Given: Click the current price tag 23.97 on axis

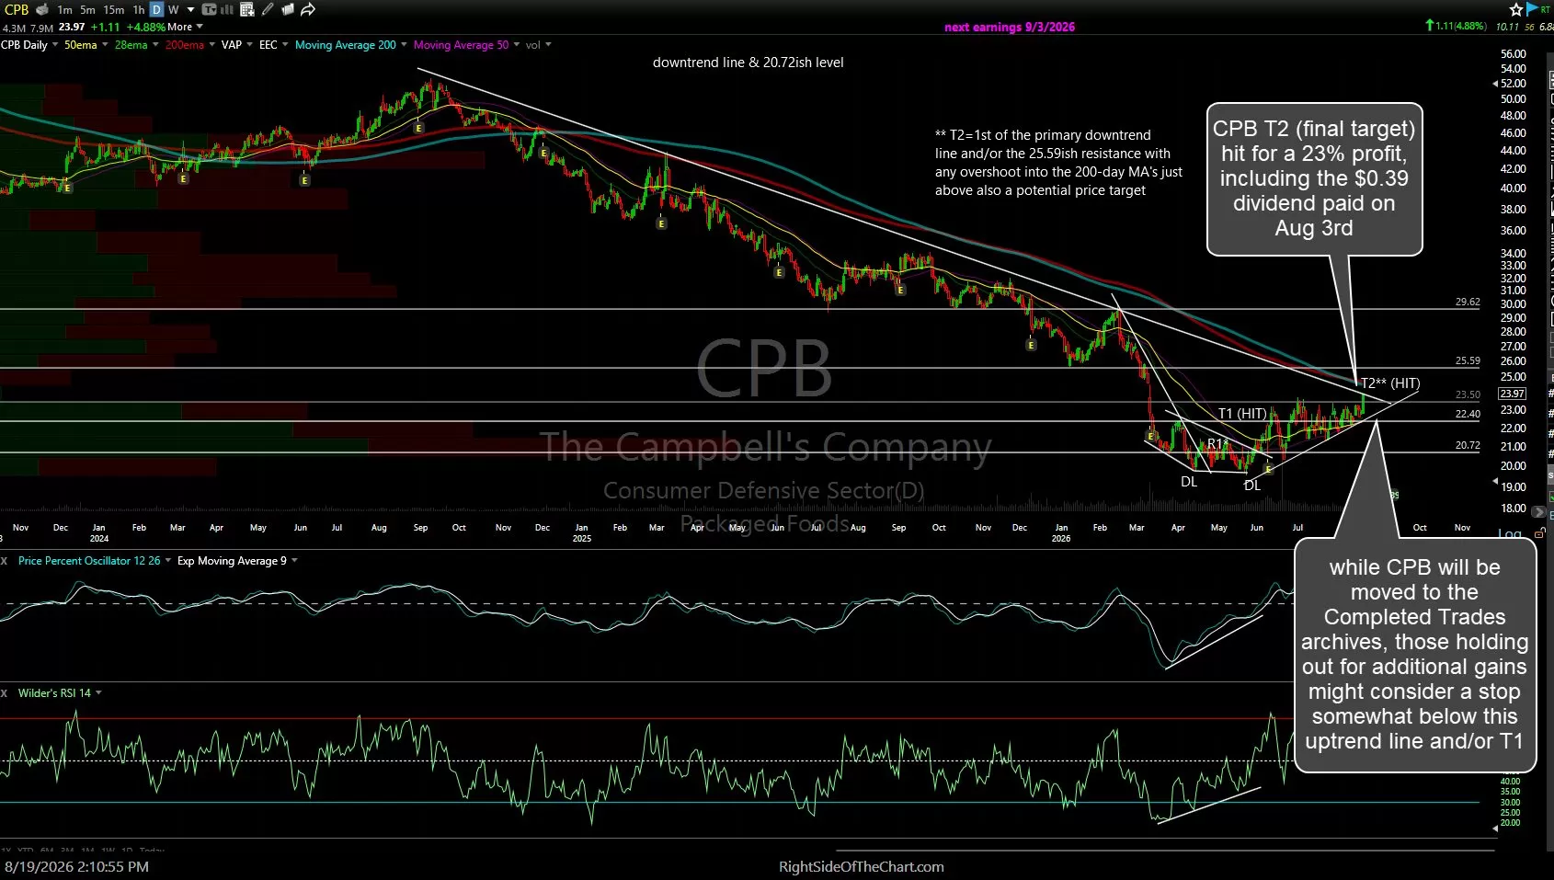Looking at the screenshot, I should tap(1513, 394).
